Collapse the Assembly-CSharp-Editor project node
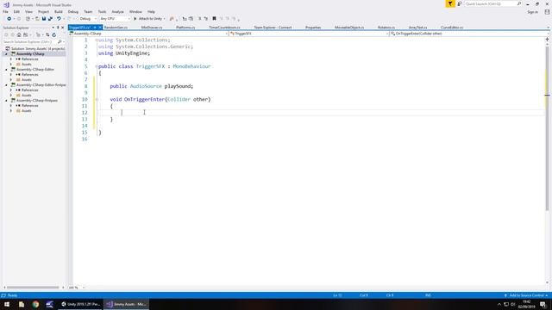Image resolution: width=552 pixels, height=310 pixels. 6,69
